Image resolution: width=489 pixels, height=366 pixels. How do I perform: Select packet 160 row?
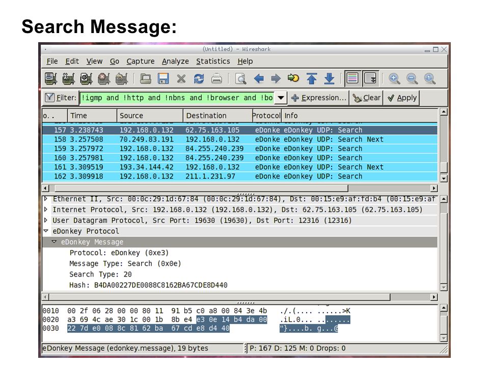point(240,158)
